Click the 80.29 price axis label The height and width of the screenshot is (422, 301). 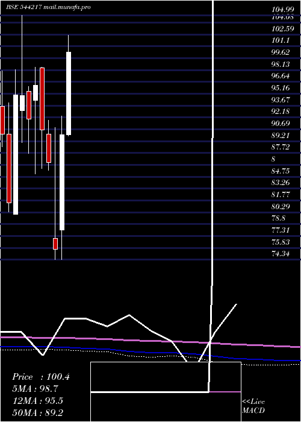281,206
